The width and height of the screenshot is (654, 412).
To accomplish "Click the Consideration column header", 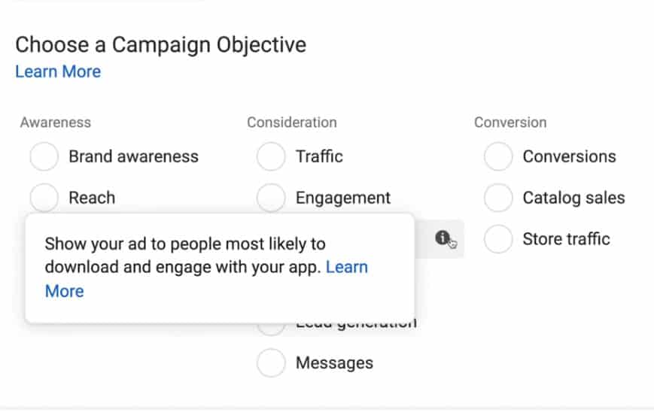I will pyautogui.click(x=292, y=123).
